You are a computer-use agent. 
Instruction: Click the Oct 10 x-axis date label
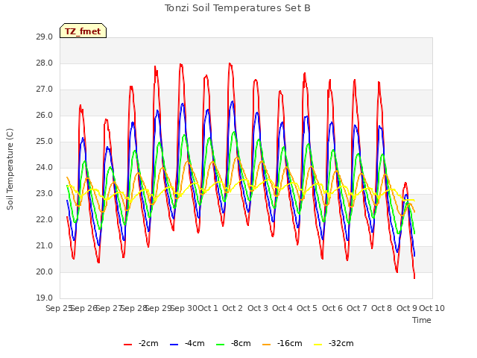(432, 308)
